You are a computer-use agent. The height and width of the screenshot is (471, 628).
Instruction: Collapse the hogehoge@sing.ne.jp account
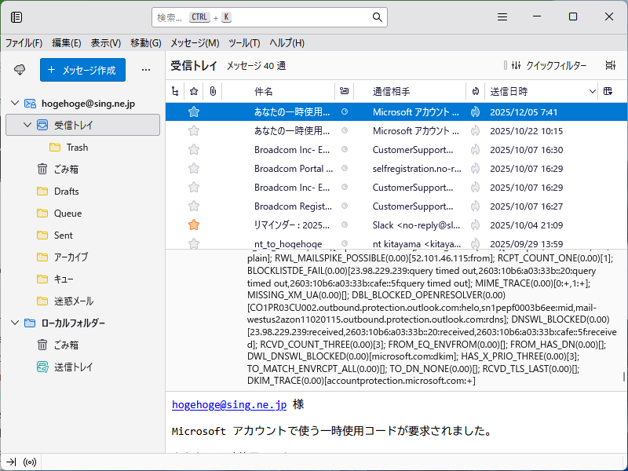(15, 104)
